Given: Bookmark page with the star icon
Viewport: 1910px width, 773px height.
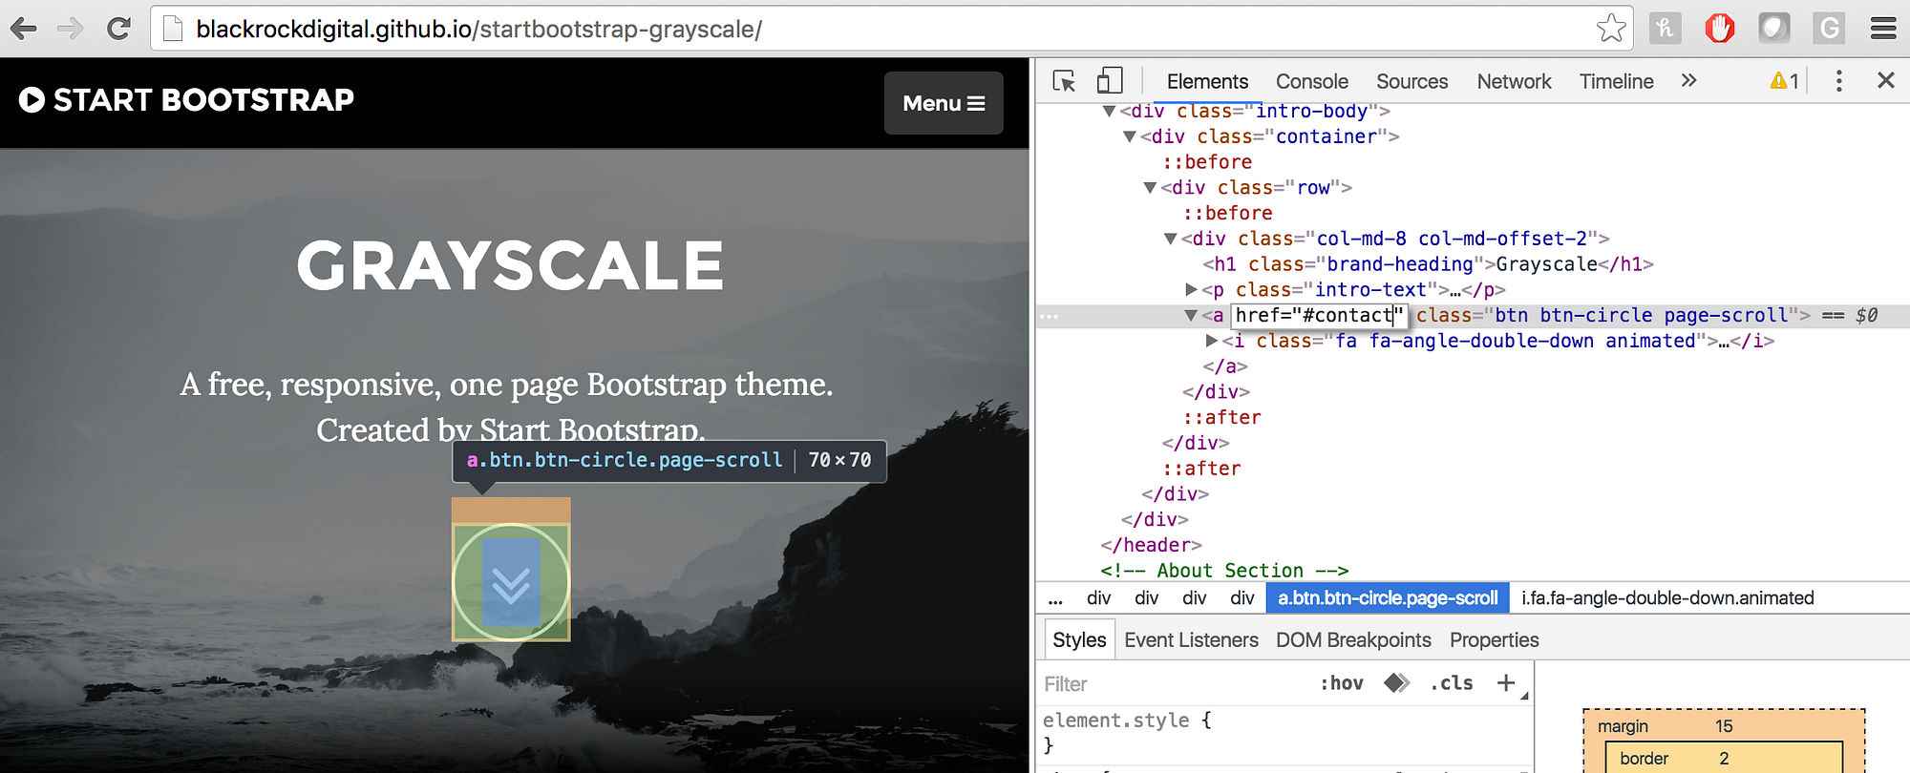Looking at the screenshot, I should click(1610, 29).
